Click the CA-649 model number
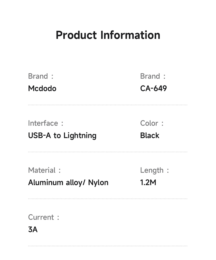The width and height of the screenshot is (216, 260). click(x=154, y=88)
